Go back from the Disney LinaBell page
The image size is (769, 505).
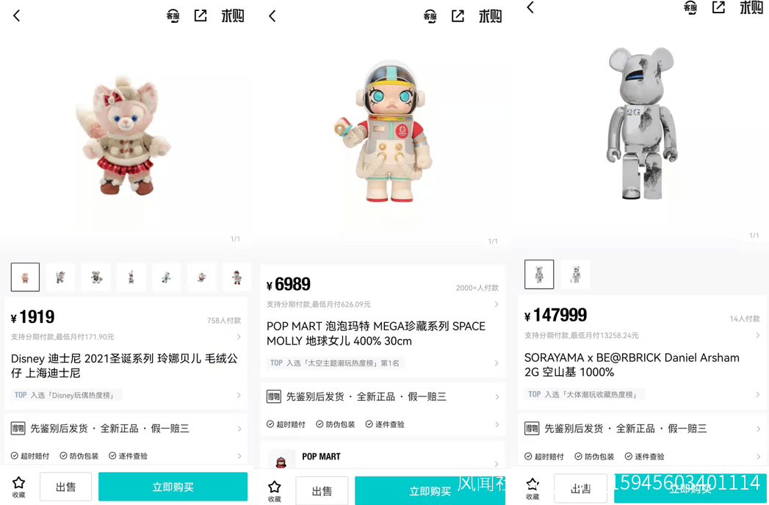click(x=17, y=15)
